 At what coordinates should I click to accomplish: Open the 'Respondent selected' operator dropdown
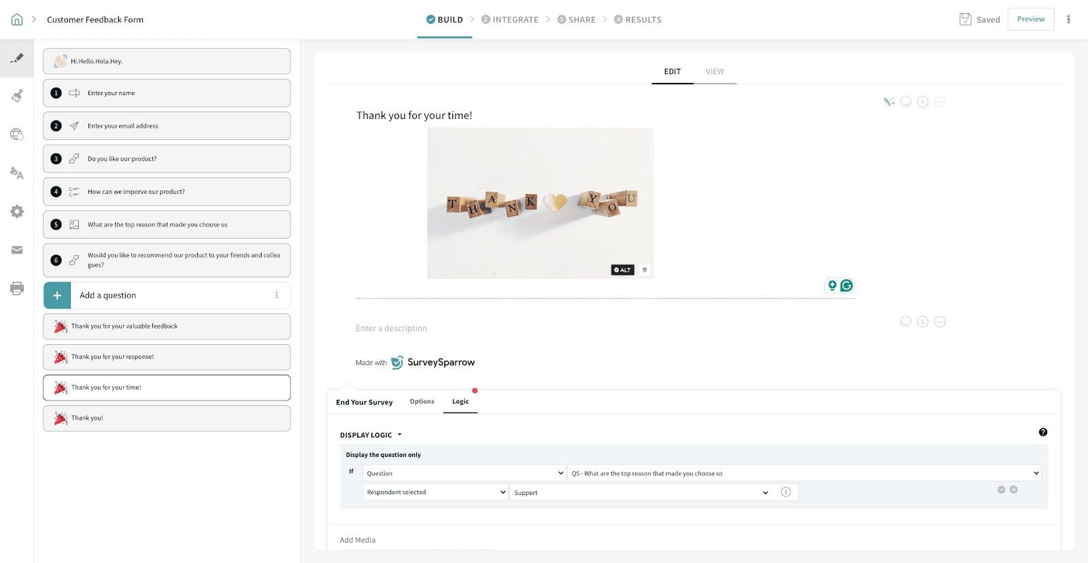pos(435,492)
